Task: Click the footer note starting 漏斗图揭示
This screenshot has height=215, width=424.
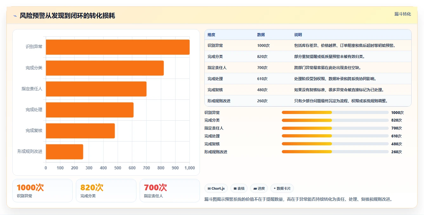Action: point(299,199)
